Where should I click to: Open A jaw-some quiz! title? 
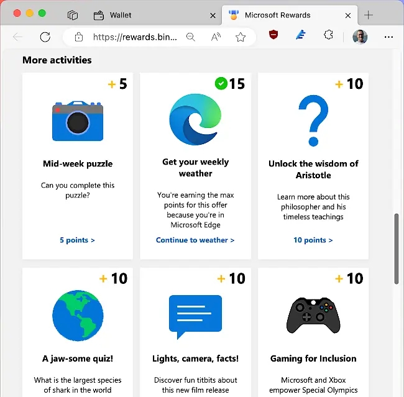[78, 358]
